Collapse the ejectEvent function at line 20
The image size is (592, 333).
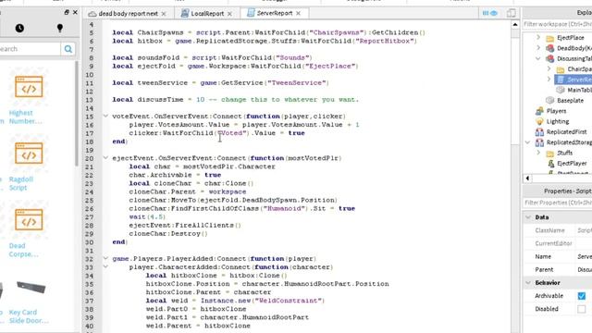click(105, 158)
